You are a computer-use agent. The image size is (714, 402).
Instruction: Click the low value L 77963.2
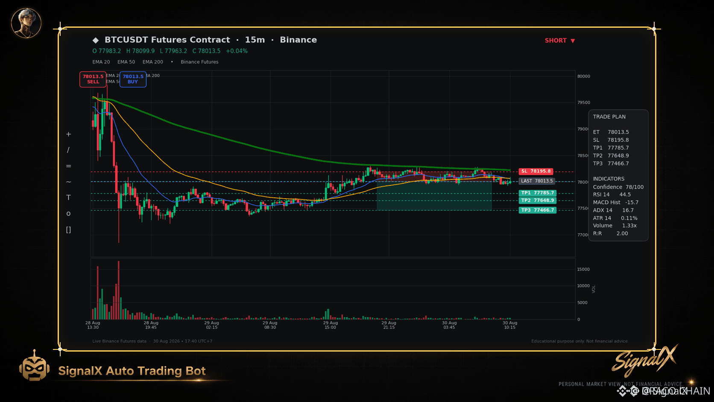tap(173, 51)
